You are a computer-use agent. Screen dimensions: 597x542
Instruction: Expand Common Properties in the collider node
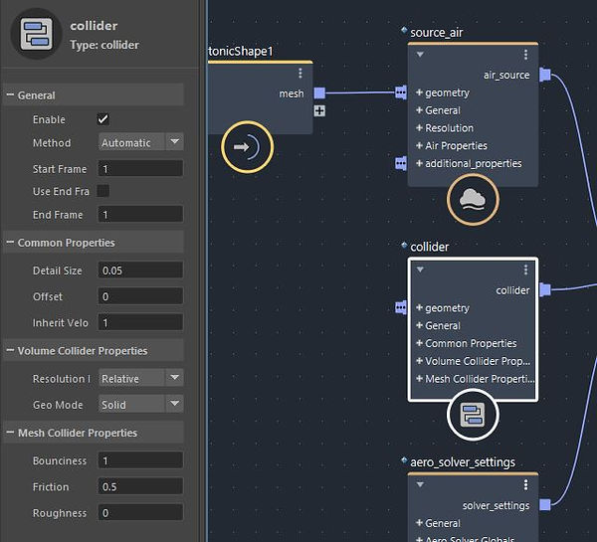coord(419,343)
